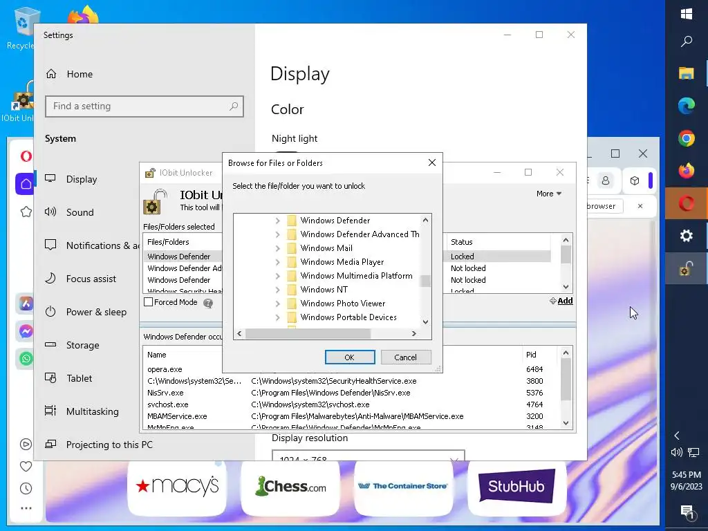
Task: Open Tablet settings
Action: (x=68, y=378)
